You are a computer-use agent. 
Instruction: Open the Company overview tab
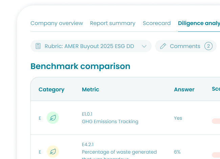click(x=57, y=23)
